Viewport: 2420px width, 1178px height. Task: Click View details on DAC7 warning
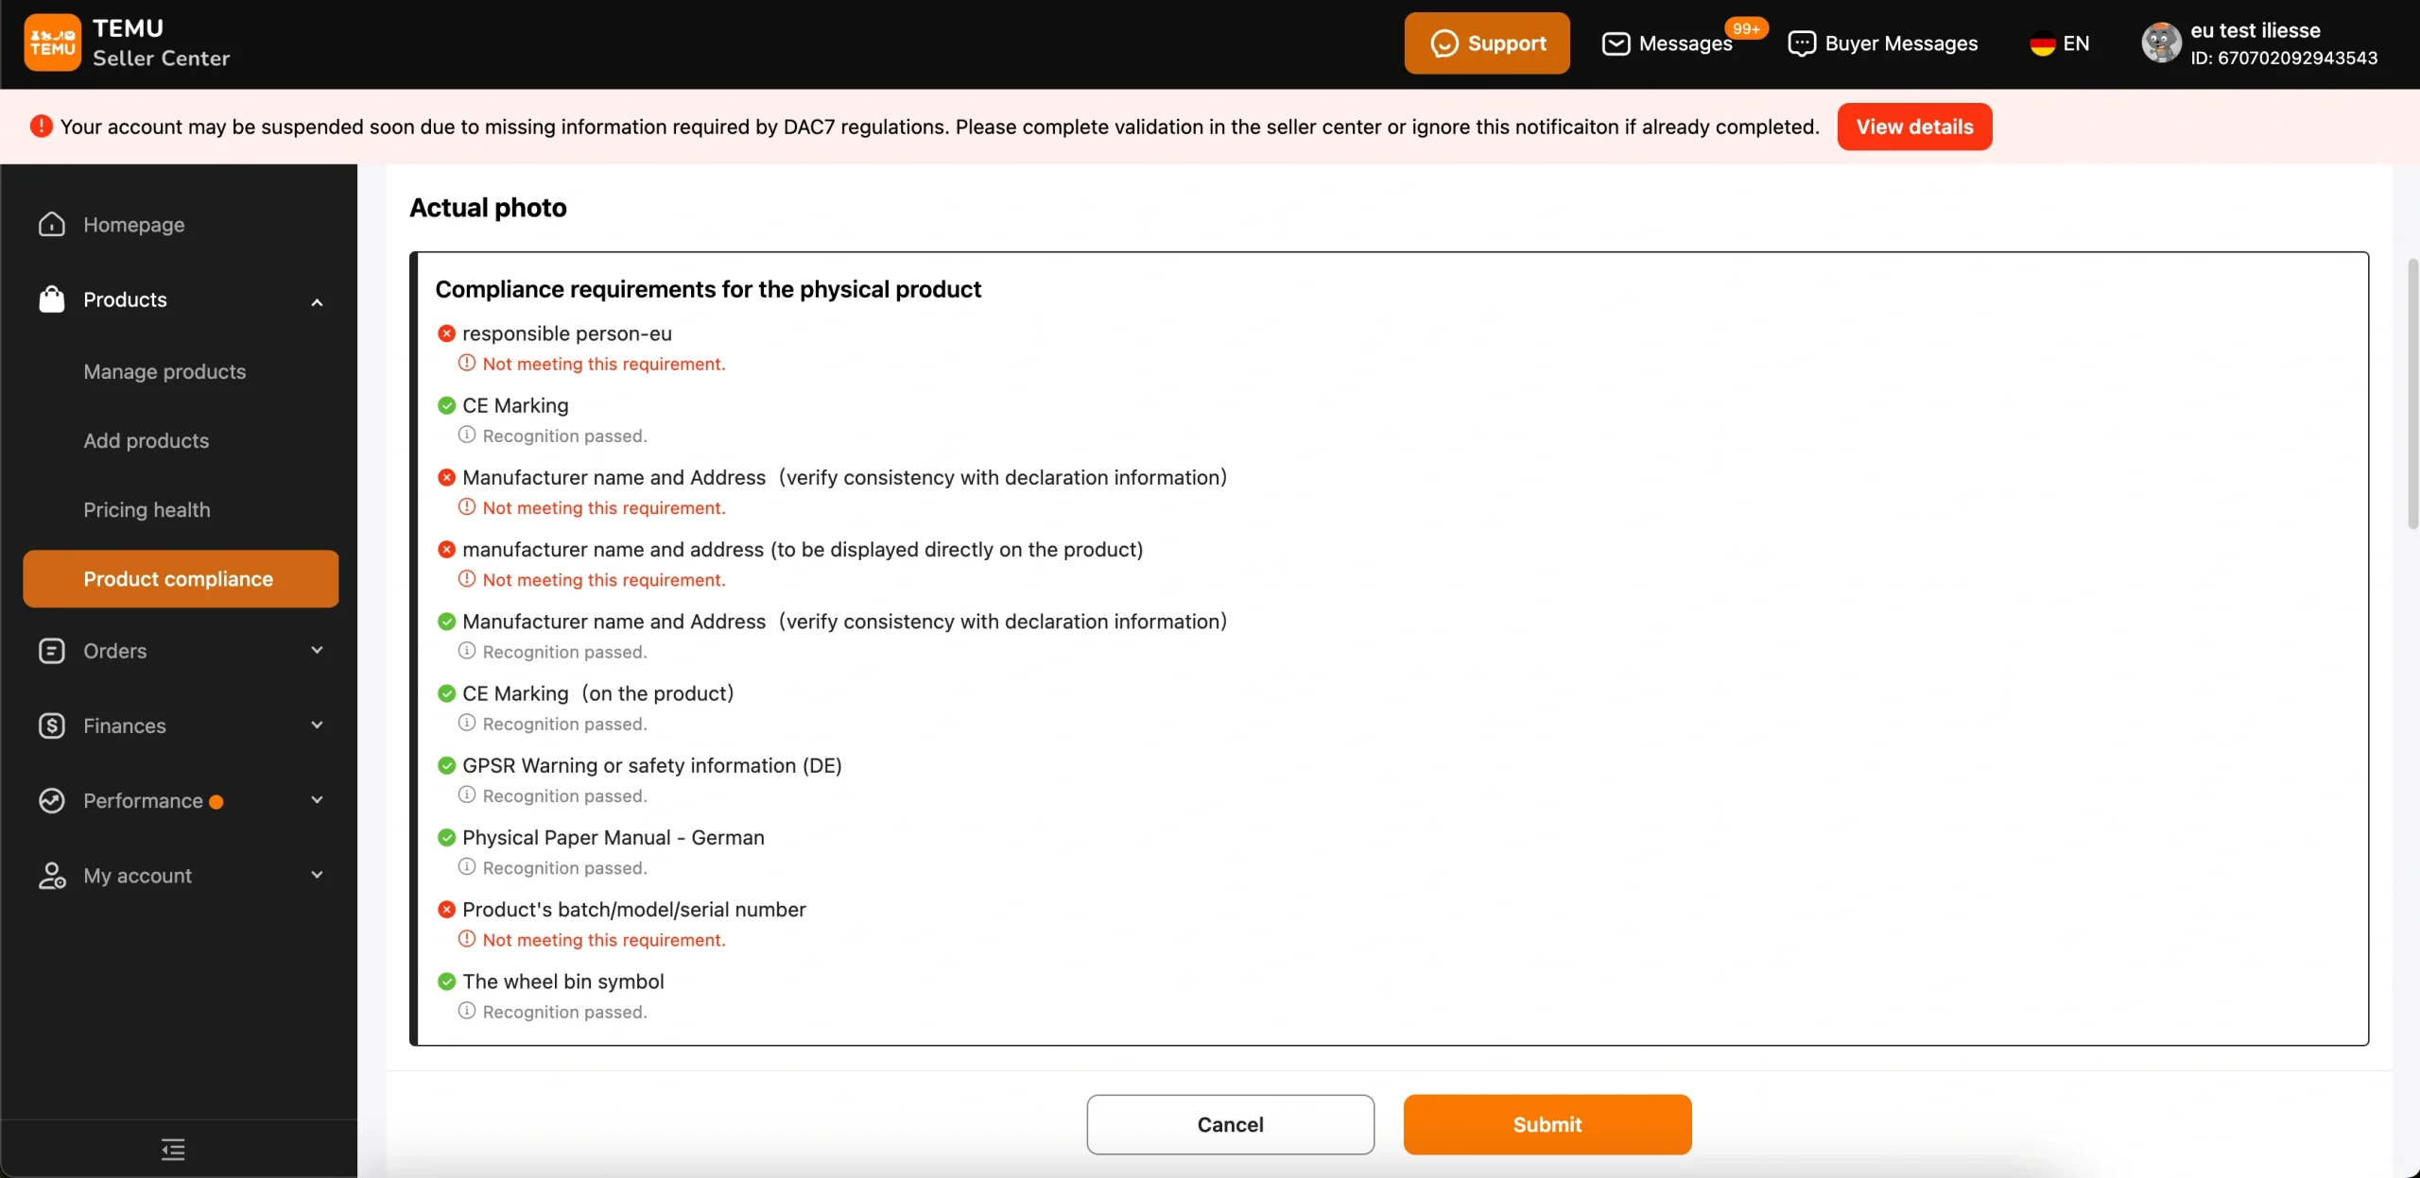1914,127
